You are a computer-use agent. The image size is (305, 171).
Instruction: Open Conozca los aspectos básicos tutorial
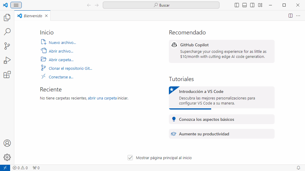(222, 119)
